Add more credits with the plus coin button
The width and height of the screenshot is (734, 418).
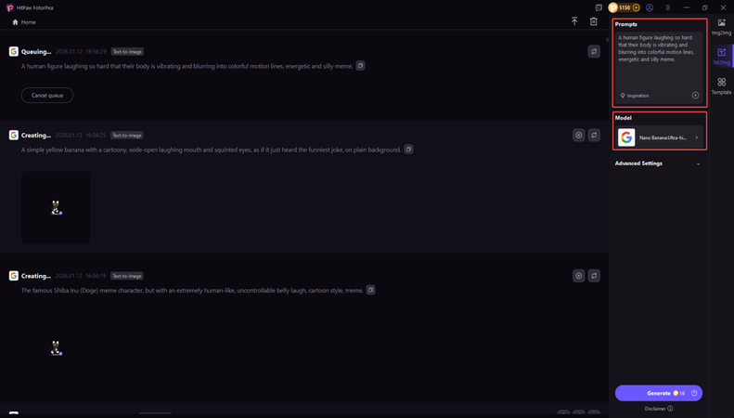637,7
